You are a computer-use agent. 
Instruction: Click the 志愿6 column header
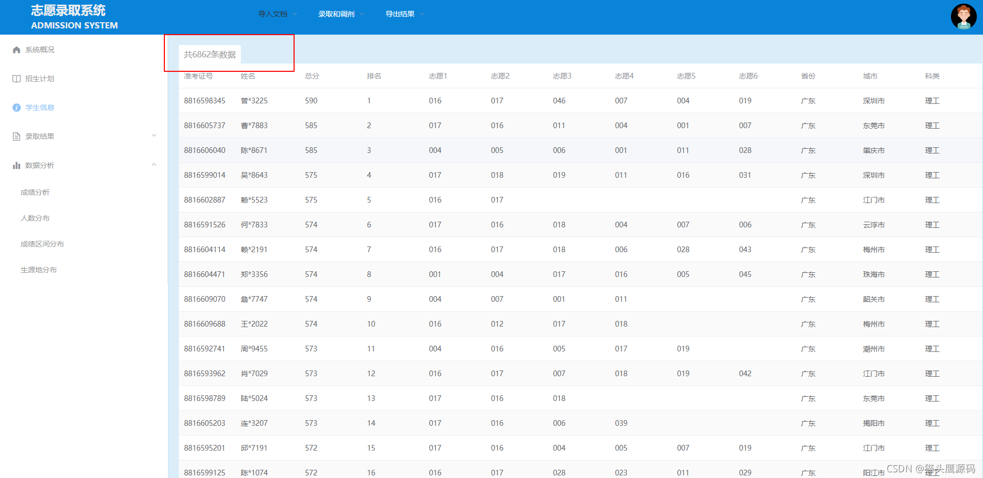coord(748,76)
